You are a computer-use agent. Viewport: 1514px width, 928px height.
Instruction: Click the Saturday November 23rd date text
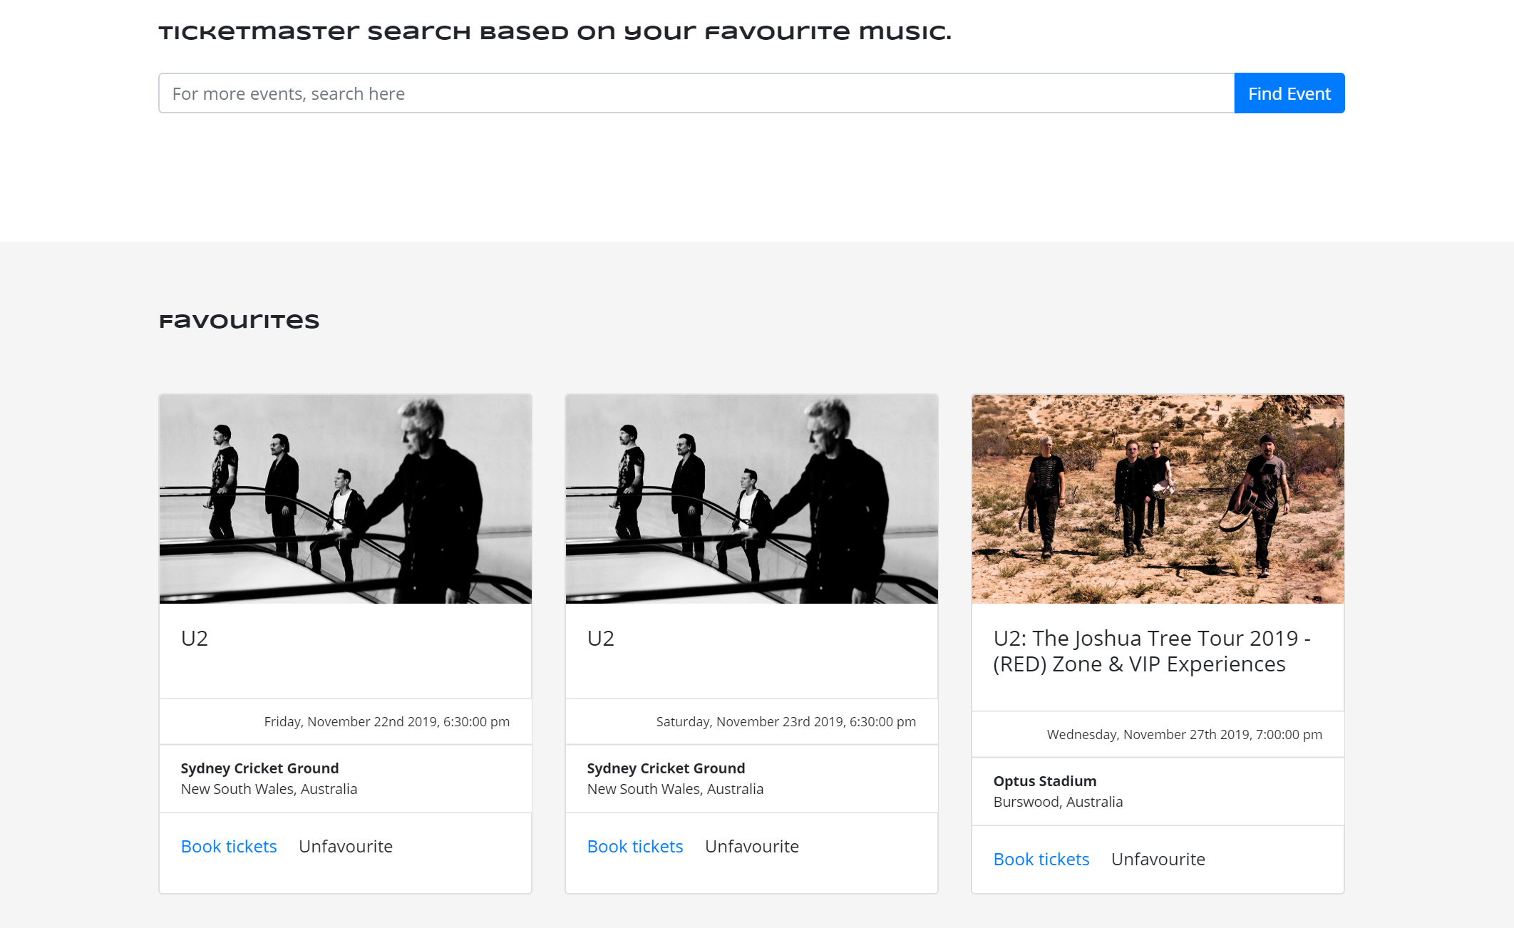(786, 721)
